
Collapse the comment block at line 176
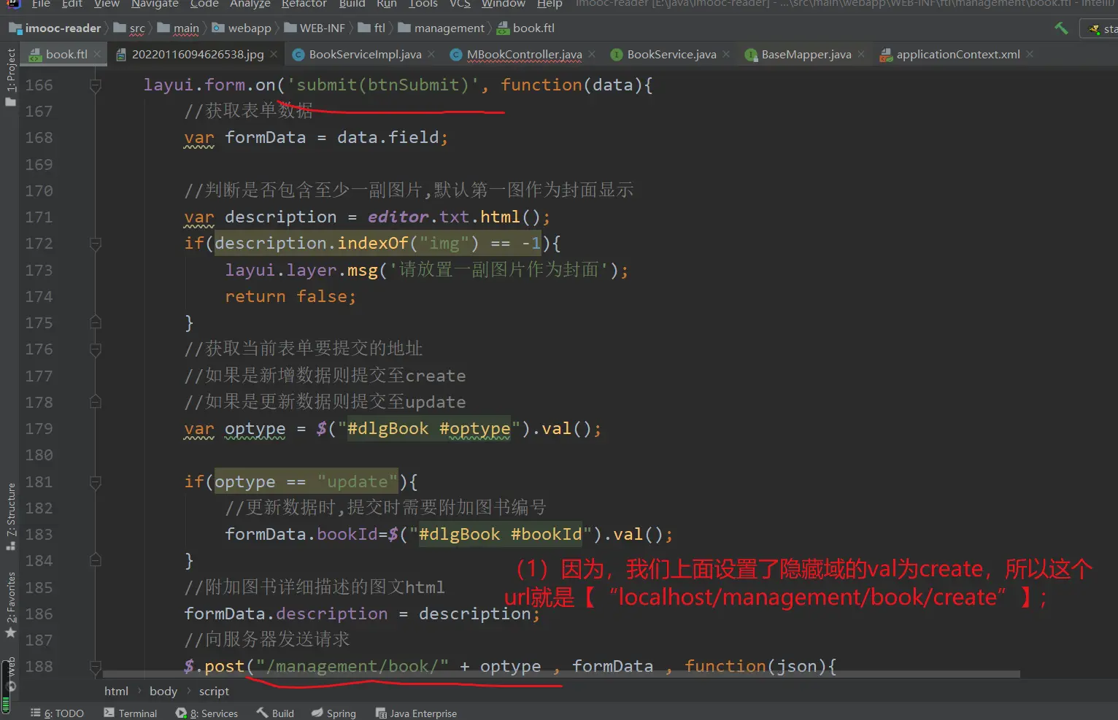(95, 349)
